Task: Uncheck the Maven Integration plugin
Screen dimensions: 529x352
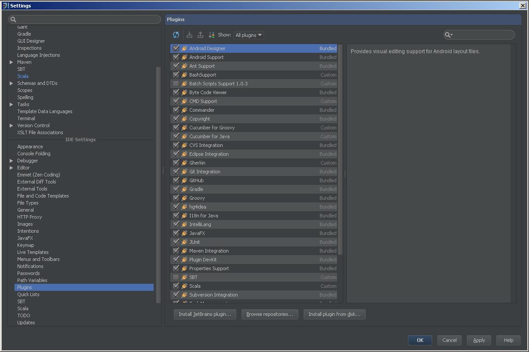Action: [x=176, y=251]
